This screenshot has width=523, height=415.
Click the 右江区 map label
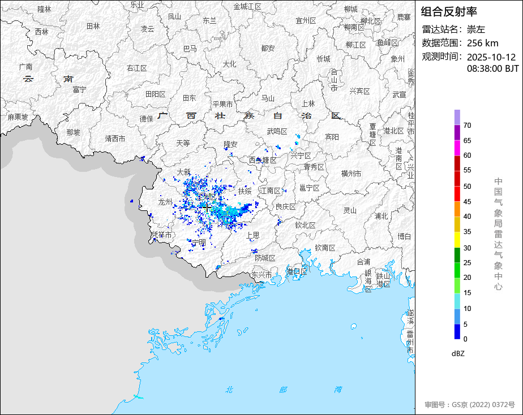(x=137, y=68)
